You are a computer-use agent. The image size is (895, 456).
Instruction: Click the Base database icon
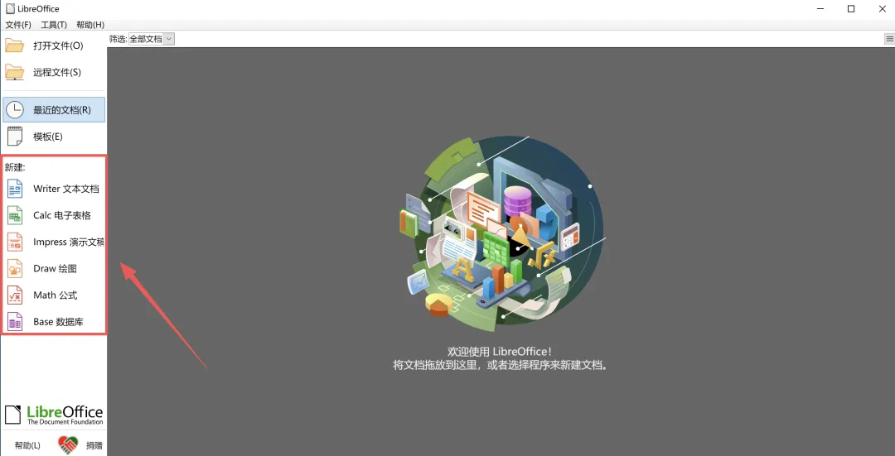15,322
